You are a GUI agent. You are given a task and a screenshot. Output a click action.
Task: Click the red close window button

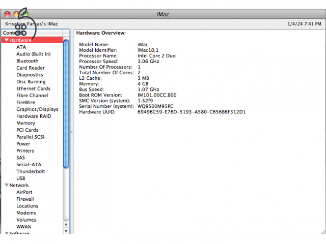7,14
